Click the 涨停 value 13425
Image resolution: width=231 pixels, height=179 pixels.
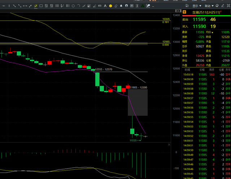pyautogui.click(x=200, y=56)
